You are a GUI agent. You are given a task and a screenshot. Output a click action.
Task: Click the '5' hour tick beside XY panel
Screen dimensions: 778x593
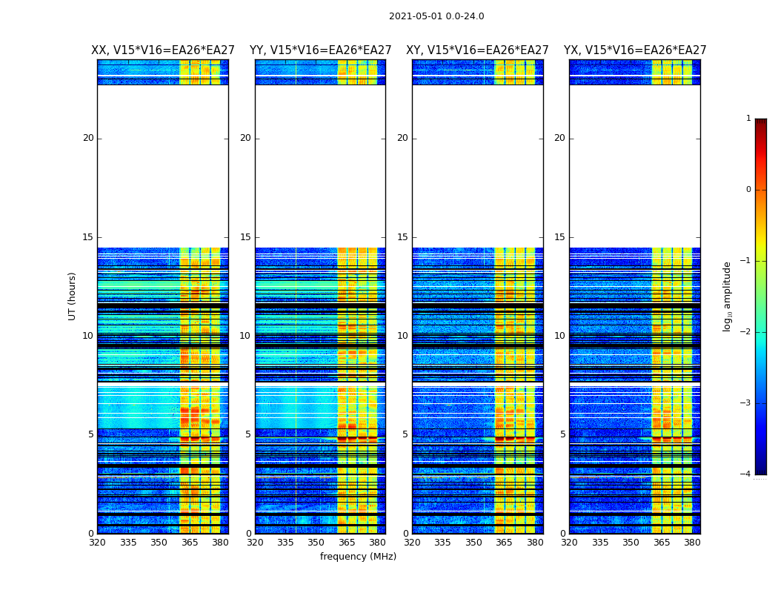405,434
